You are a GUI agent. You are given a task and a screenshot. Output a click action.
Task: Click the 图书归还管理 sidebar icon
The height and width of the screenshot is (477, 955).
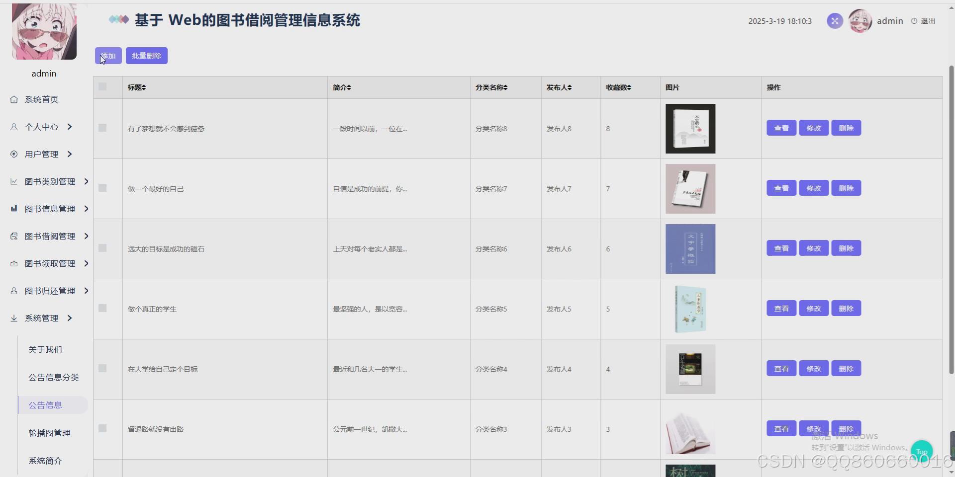(x=14, y=291)
